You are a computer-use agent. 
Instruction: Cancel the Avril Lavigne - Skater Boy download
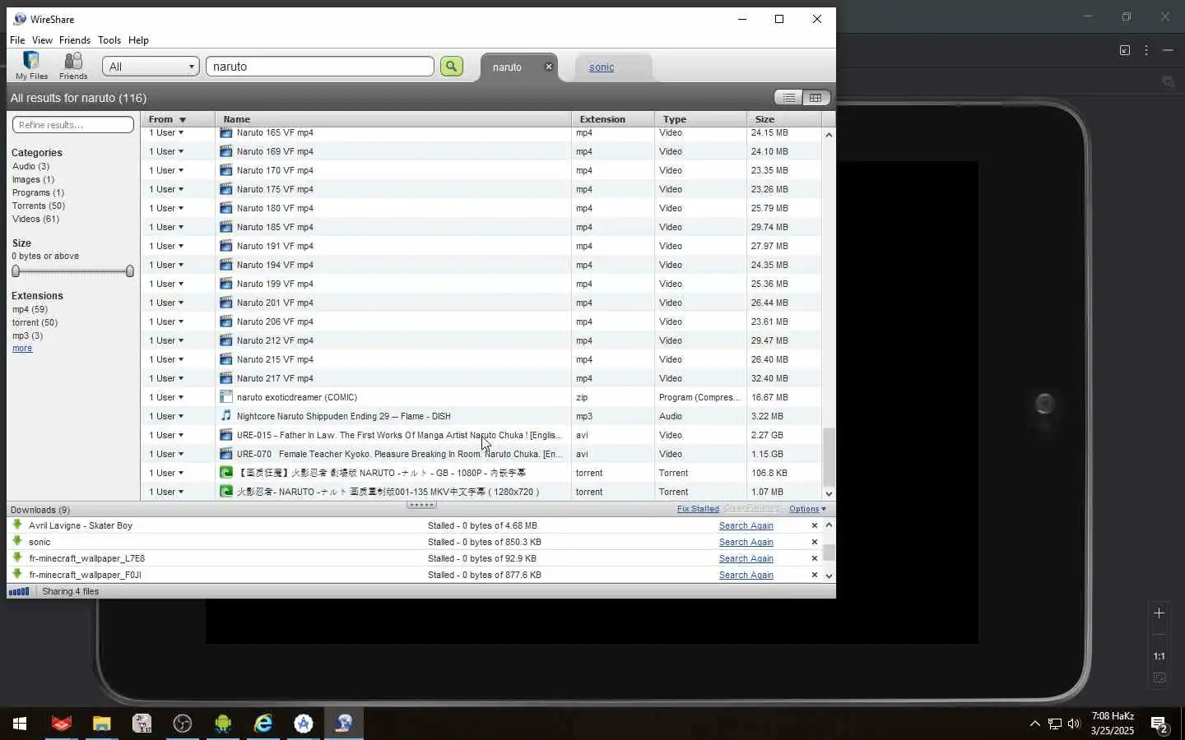tap(815, 525)
